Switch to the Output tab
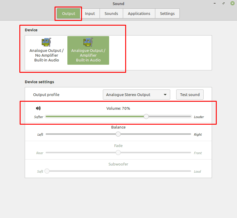237x218 pixels. point(69,14)
